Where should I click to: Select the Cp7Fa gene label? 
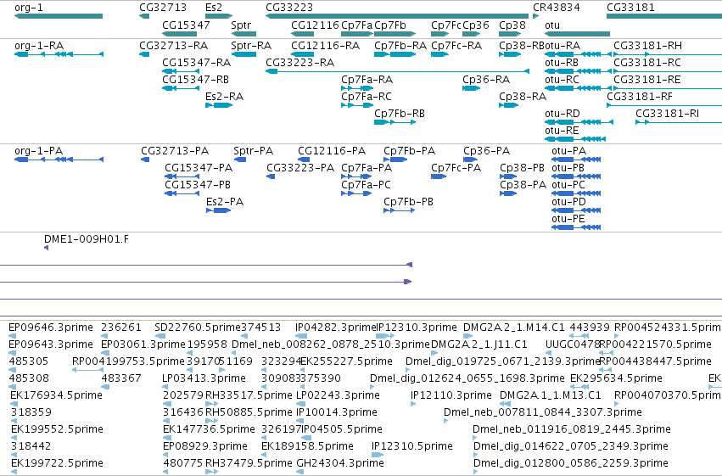[x=357, y=25]
